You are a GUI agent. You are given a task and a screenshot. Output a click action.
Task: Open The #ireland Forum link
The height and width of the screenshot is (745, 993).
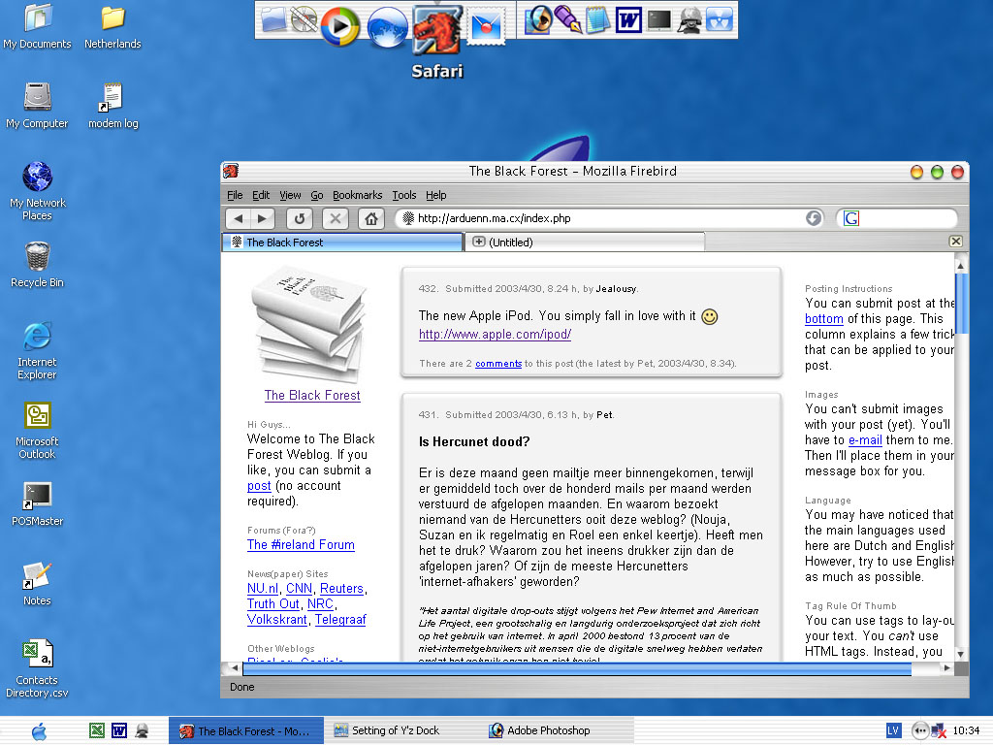[x=301, y=545]
